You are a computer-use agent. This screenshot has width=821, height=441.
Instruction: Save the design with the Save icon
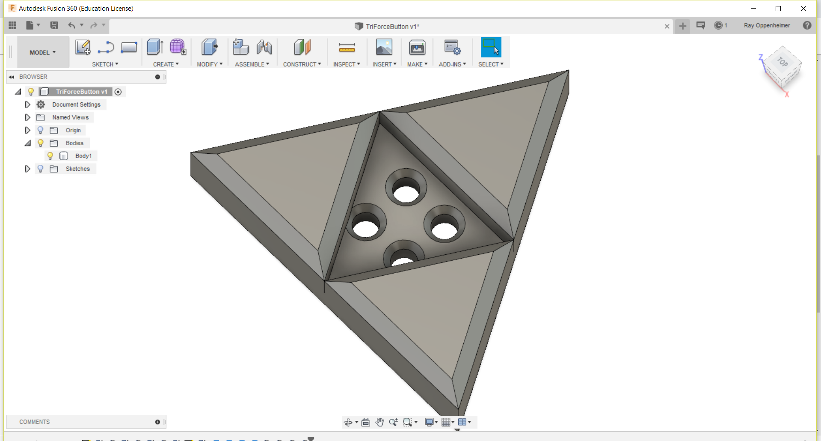(x=54, y=25)
